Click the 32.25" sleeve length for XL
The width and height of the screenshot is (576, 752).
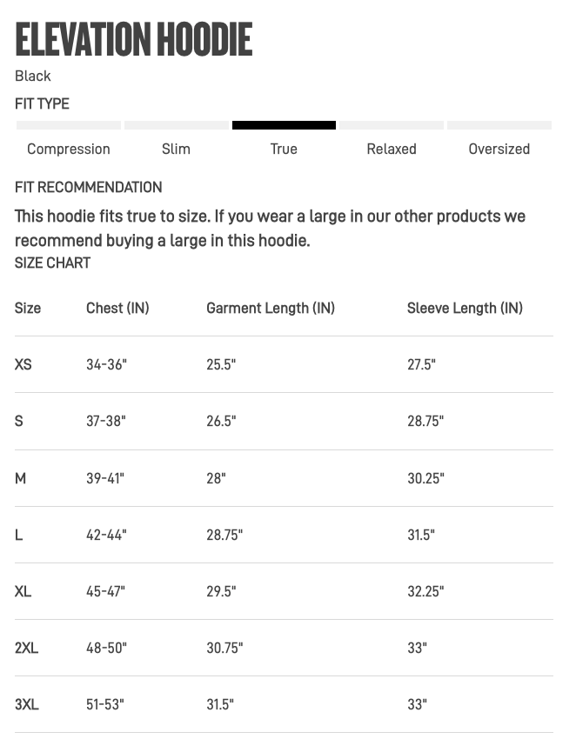[x=425, y=591]
